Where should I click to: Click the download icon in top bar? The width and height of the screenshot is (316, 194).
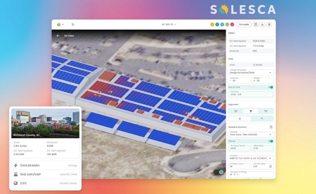pyautogui.click(x=262, y=24)
